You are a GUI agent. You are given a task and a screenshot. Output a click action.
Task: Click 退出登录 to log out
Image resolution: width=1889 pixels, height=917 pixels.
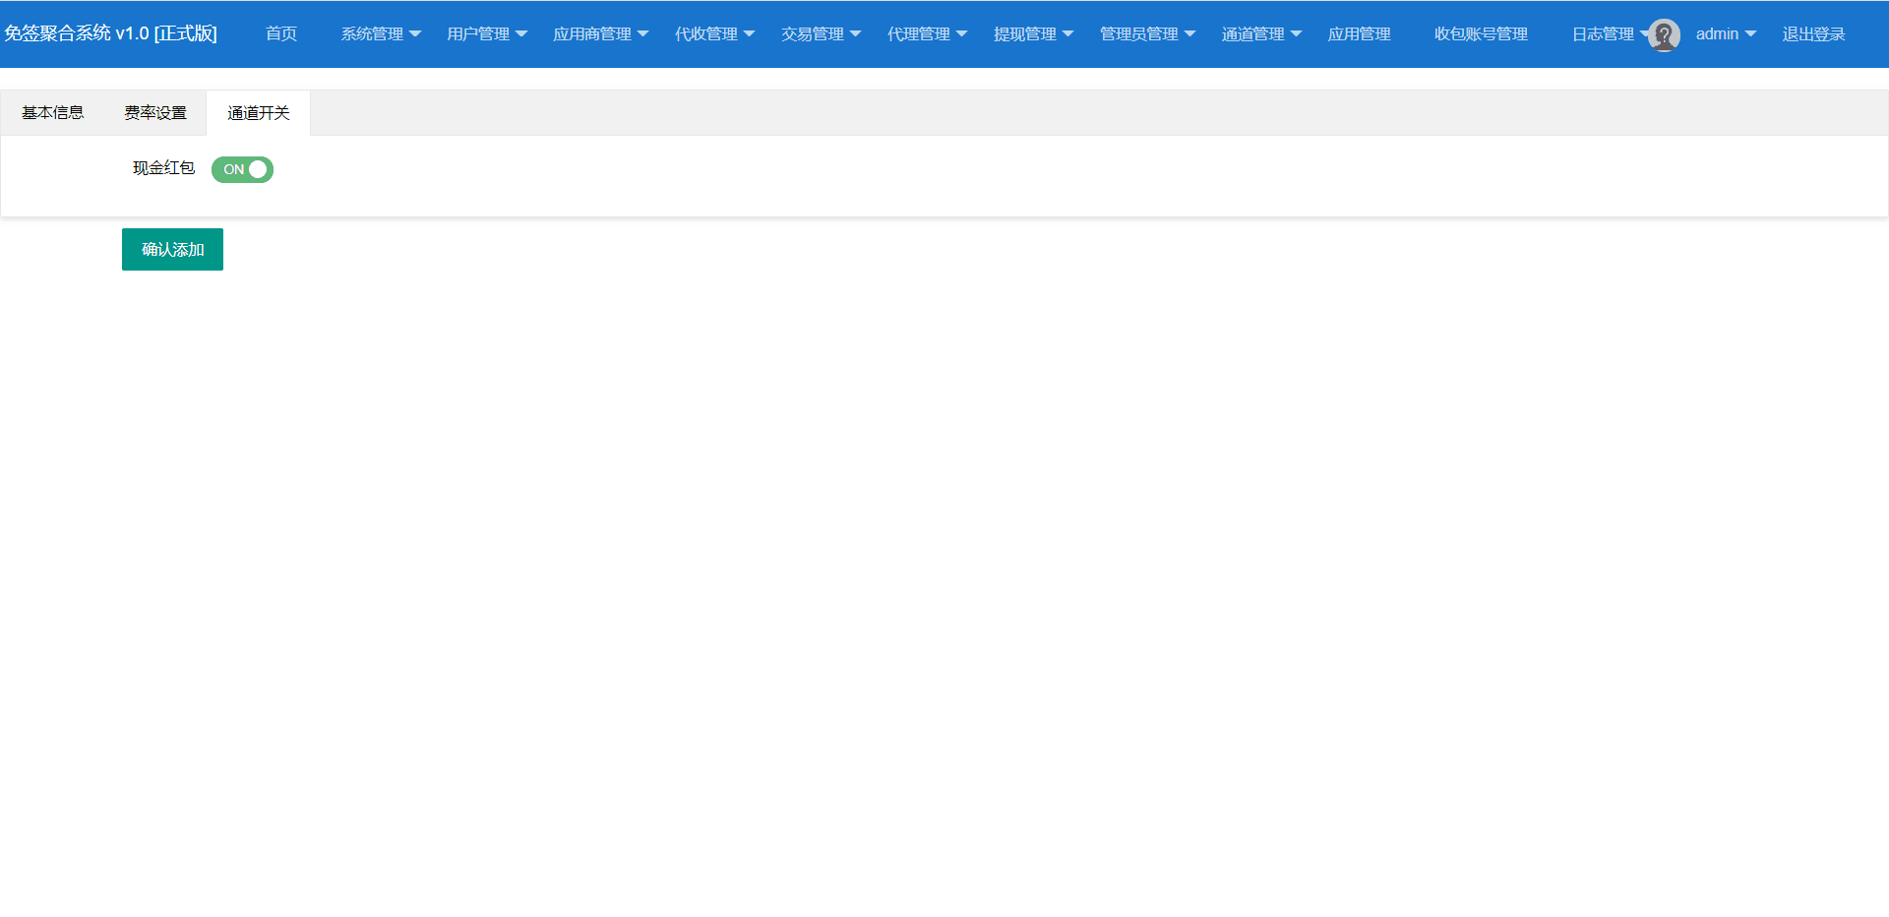point(1813,33)
